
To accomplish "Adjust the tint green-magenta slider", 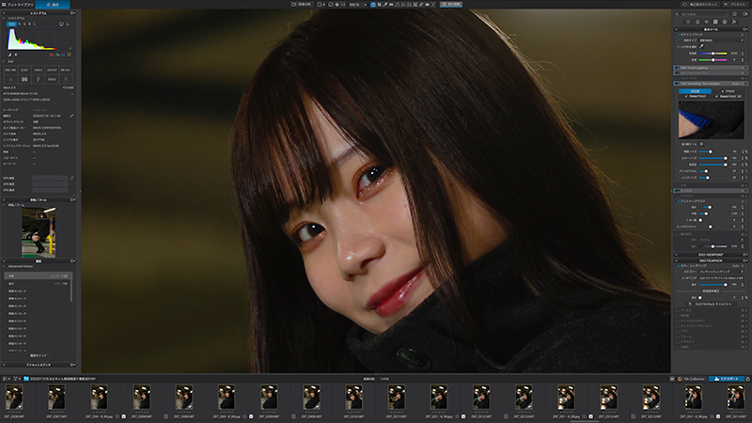I will click(713, 60).
